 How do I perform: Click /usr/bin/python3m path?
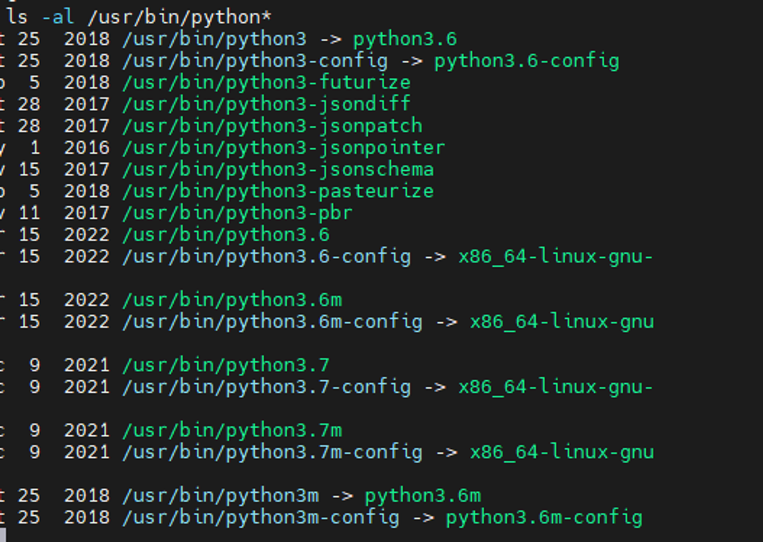coord(220,496)
